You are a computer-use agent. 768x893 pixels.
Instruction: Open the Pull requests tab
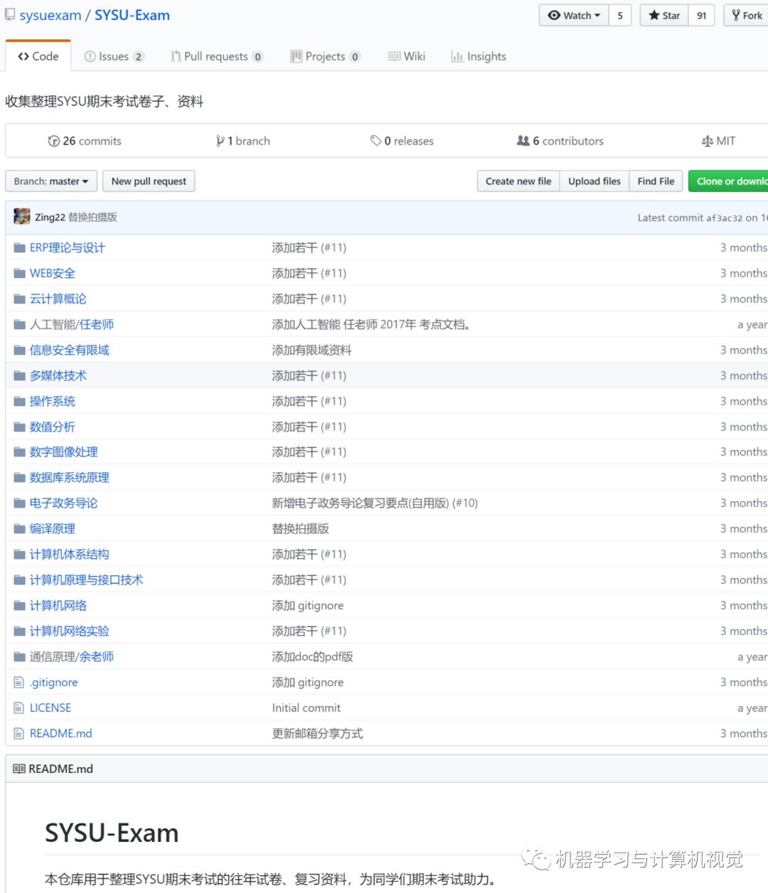pos(217,56)
